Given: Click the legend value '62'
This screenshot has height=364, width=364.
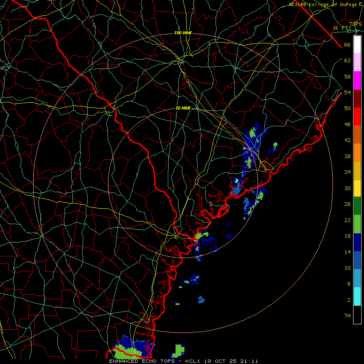Looking at the screenshot, I should [347, 61].
